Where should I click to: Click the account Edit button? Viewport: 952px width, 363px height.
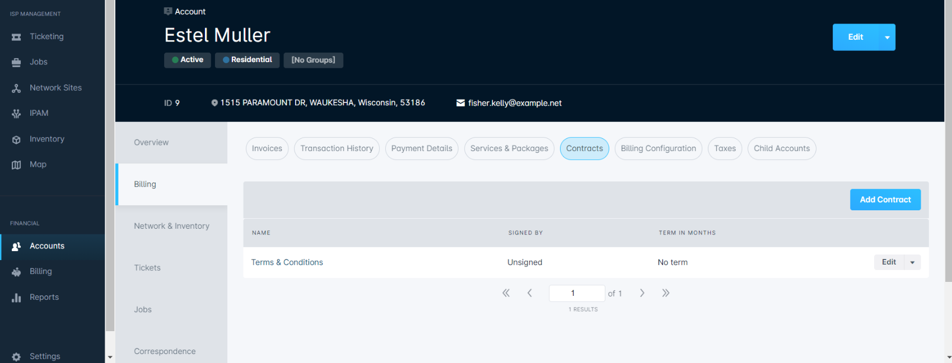[x=856, y=37]
